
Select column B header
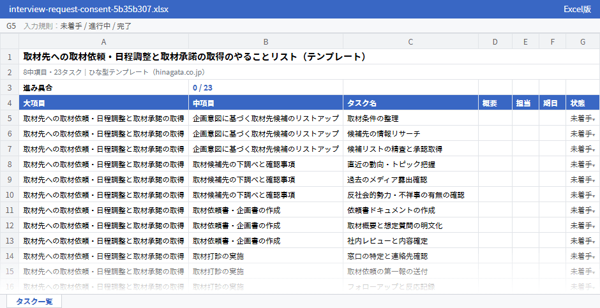pos(266,41)
